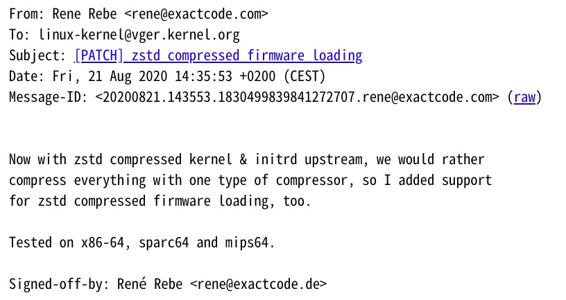Click the 'for zstd compressed firmware loading, too.' line

tap(160, 201)
